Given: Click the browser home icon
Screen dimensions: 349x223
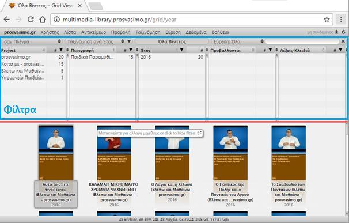Looking at the screenshot, I should (43, 20).
